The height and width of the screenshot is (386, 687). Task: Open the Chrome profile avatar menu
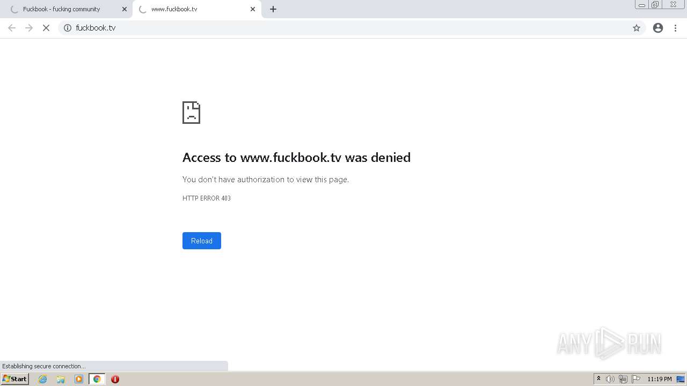(658, 28)
